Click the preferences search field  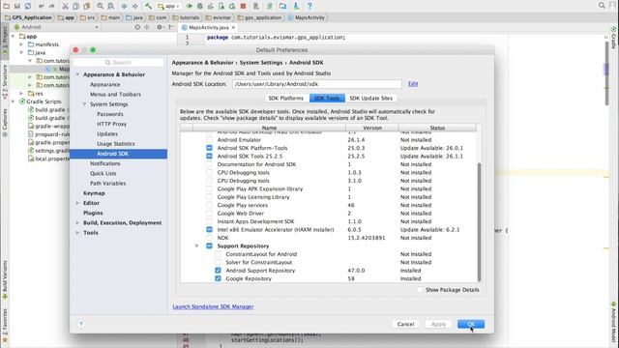click(118, 62)
